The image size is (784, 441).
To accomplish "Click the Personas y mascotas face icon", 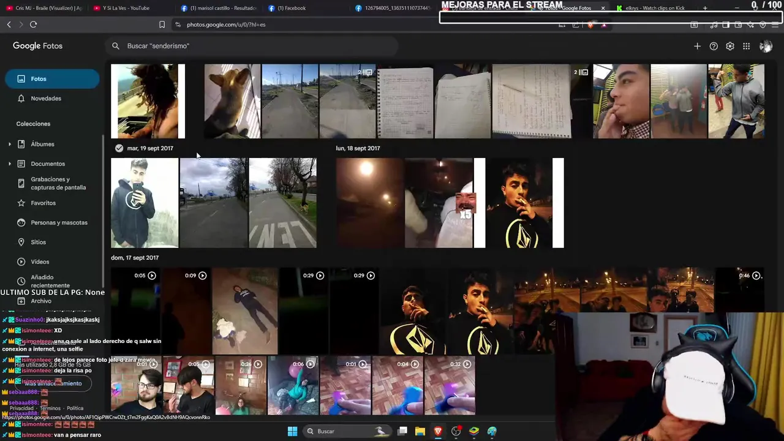I will [x=21, y=223].
